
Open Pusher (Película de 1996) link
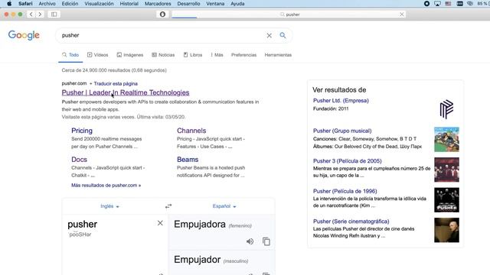pos(345,191)
